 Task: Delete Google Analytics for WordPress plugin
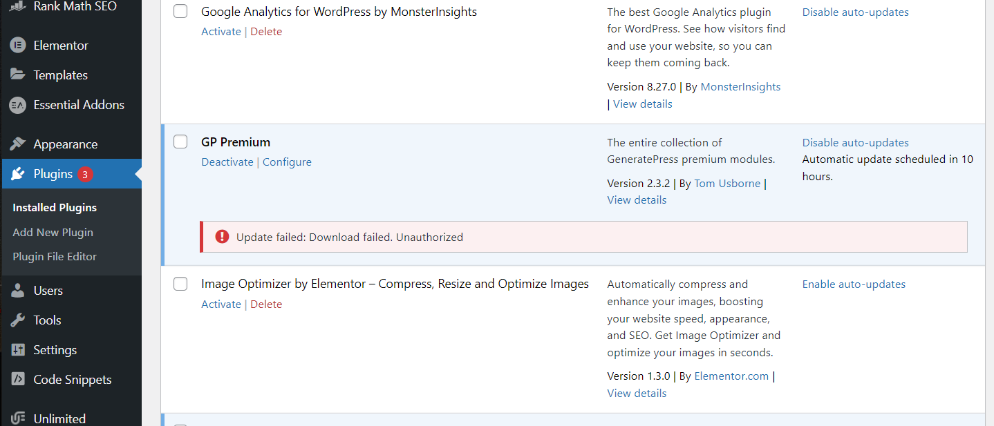[x=266, y=32]
